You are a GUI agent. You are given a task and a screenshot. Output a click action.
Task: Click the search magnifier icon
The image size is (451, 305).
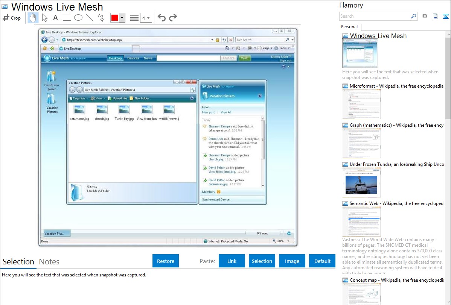click(x=413, y=16)
